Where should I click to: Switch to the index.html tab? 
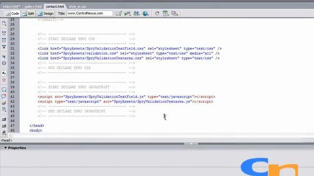point(11,6)
